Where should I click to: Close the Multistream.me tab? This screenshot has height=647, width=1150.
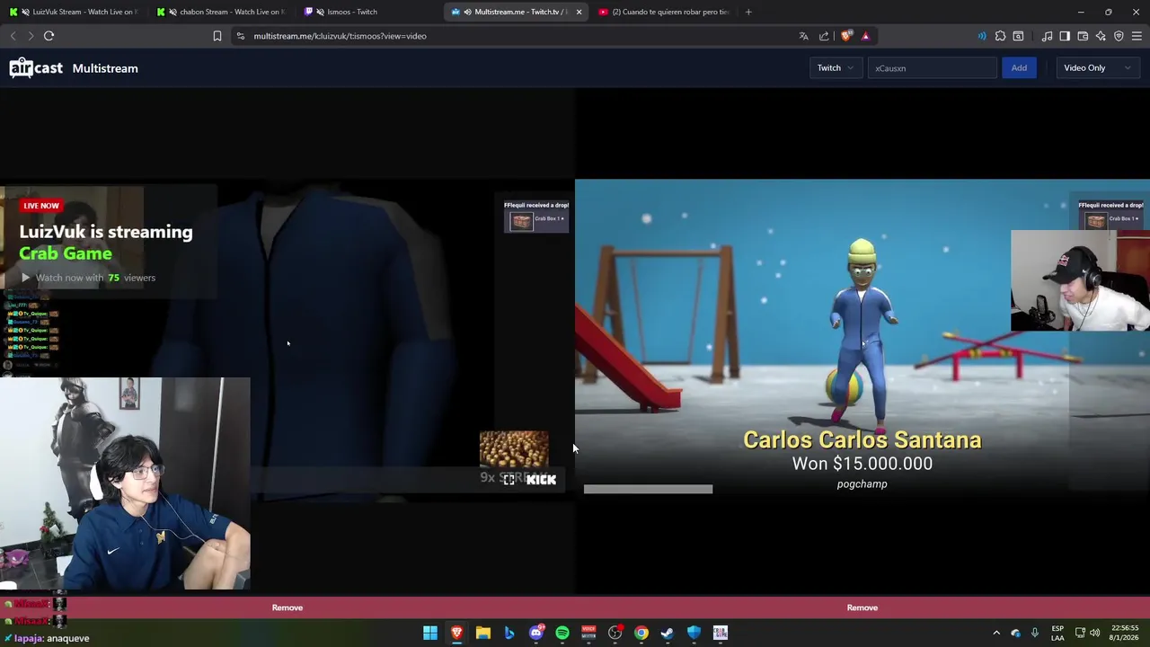tap(579, 12)
